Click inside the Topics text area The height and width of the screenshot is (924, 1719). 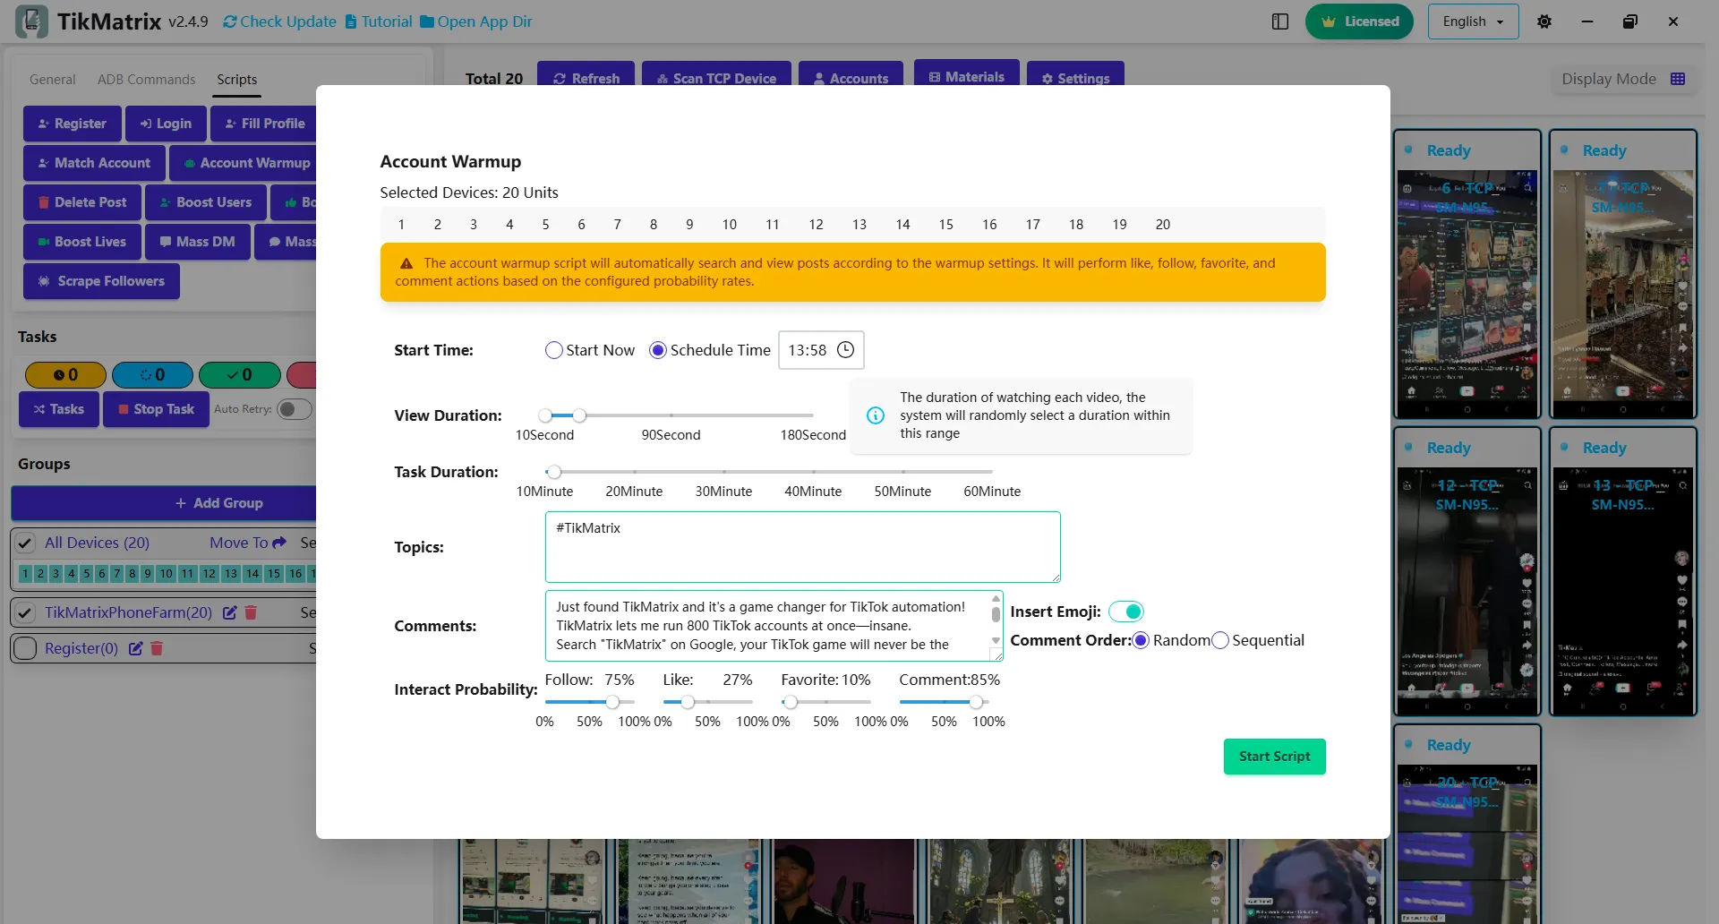[x=802, y=546]
